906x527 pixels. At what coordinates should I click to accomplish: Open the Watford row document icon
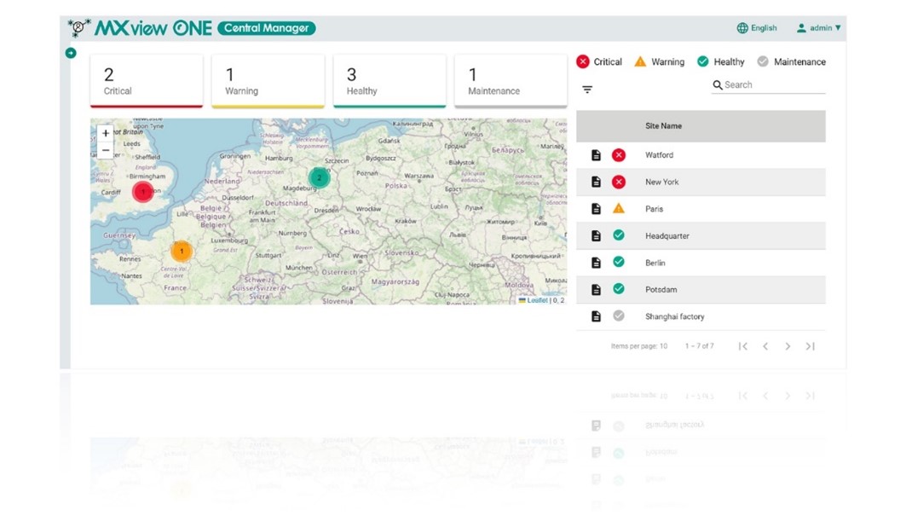[596, 155]
